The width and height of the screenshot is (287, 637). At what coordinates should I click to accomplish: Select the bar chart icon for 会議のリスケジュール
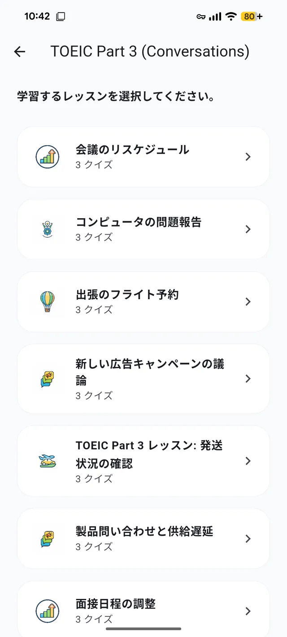(x=47, y=156)
